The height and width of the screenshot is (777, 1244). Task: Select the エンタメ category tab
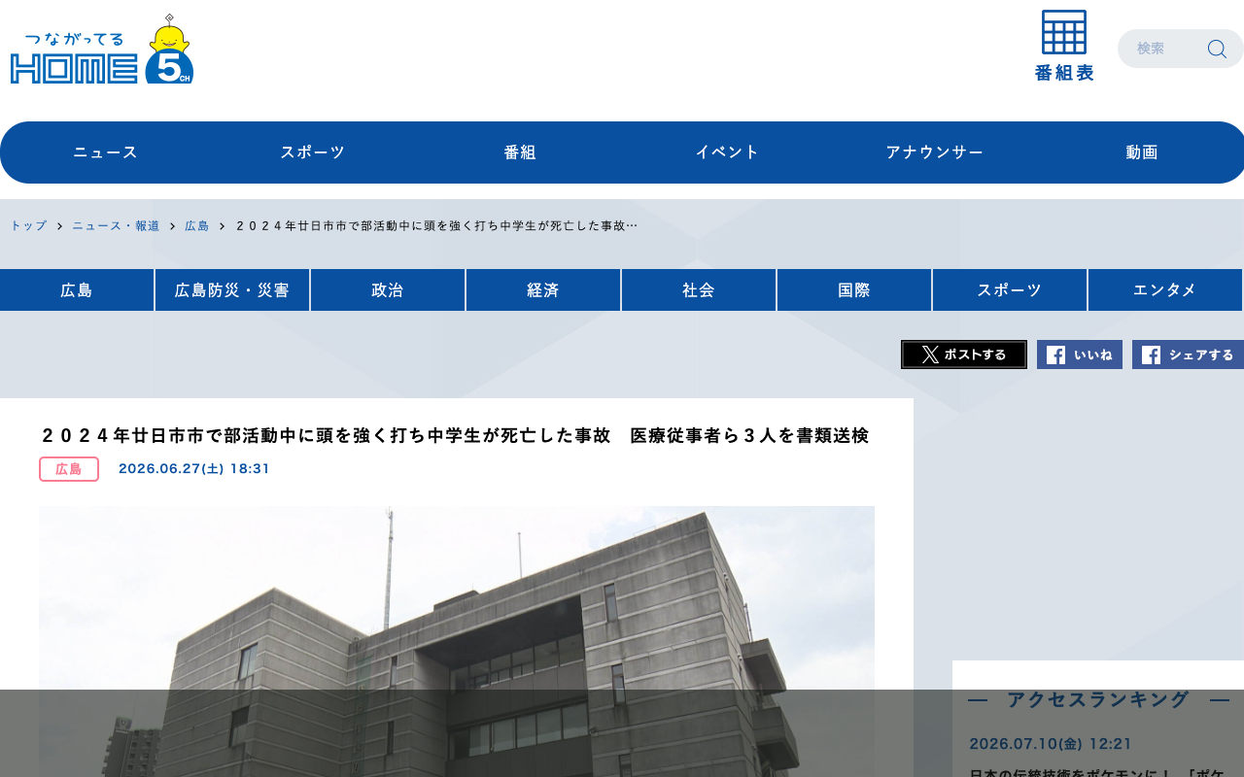[1164, 290]
